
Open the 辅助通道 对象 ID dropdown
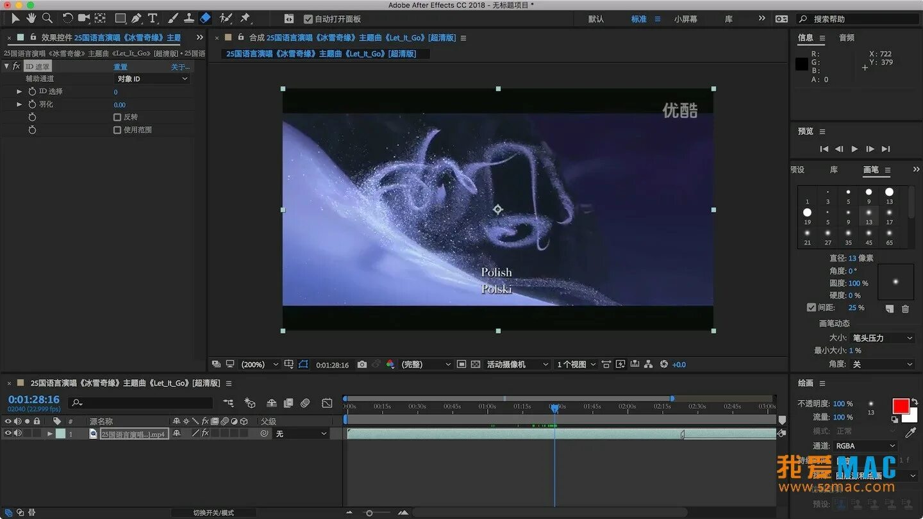(x=153, y=79)
